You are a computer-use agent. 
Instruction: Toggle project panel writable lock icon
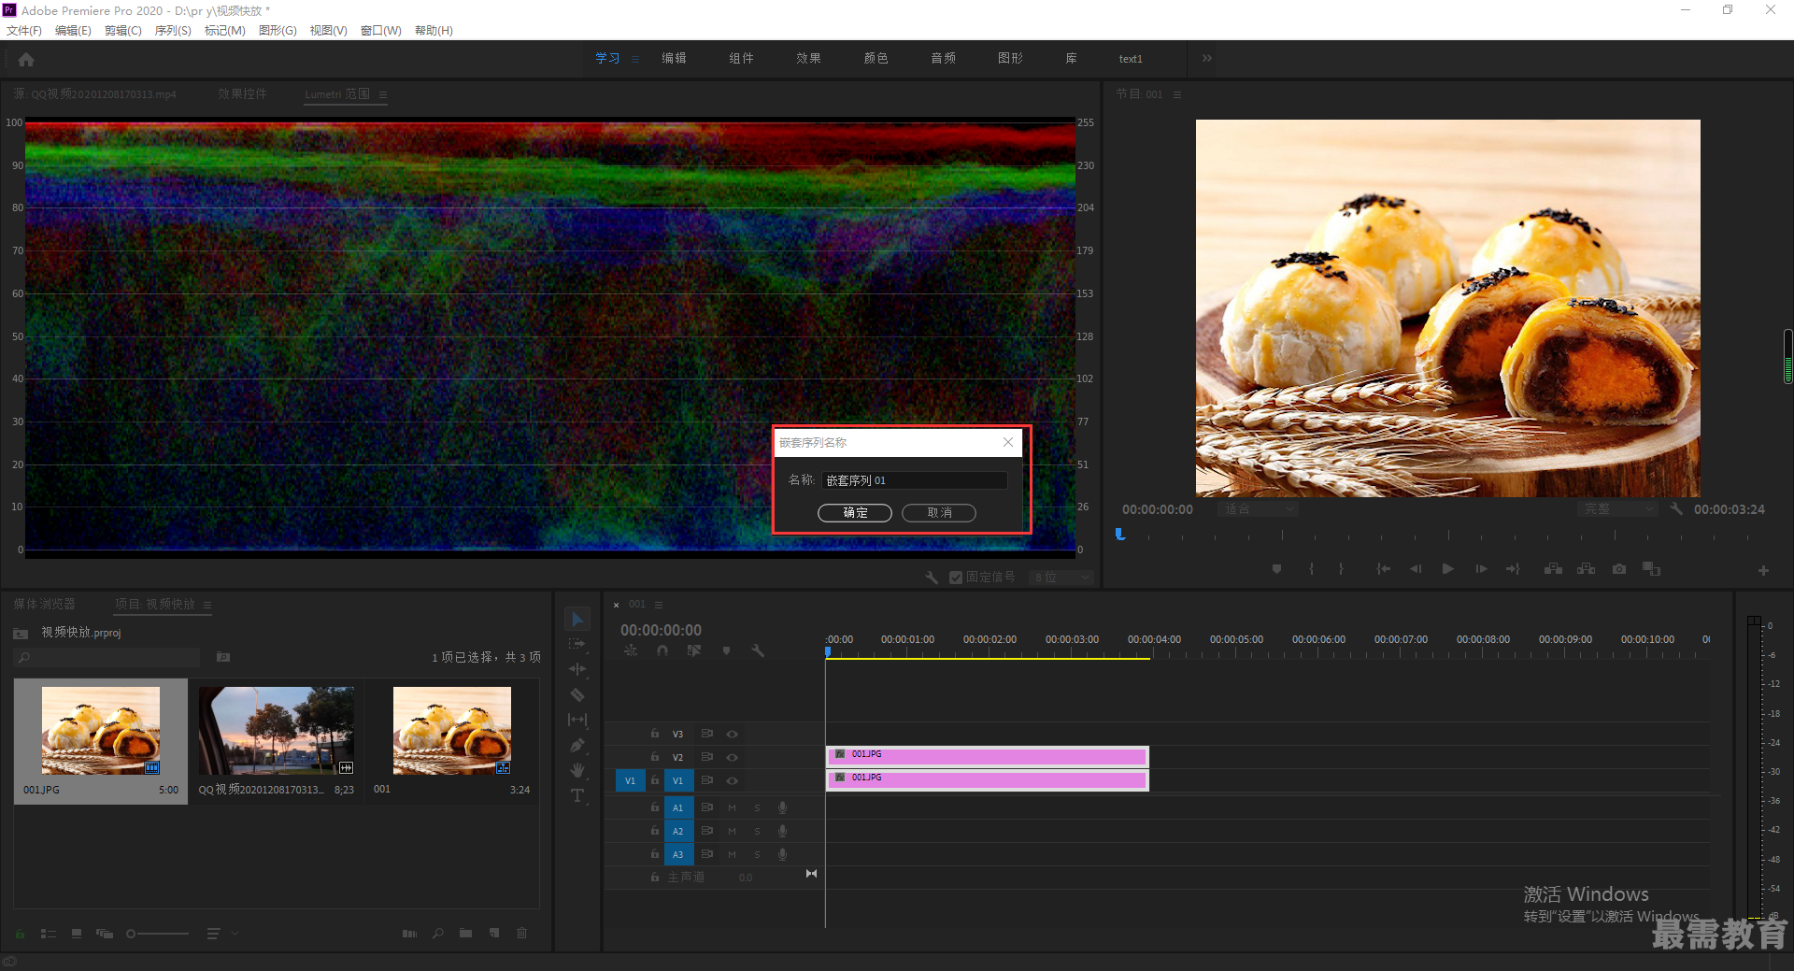20,933
